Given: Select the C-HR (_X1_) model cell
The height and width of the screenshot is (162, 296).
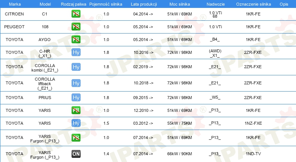Looking at the screenshot, I should (x=45, y=53).
